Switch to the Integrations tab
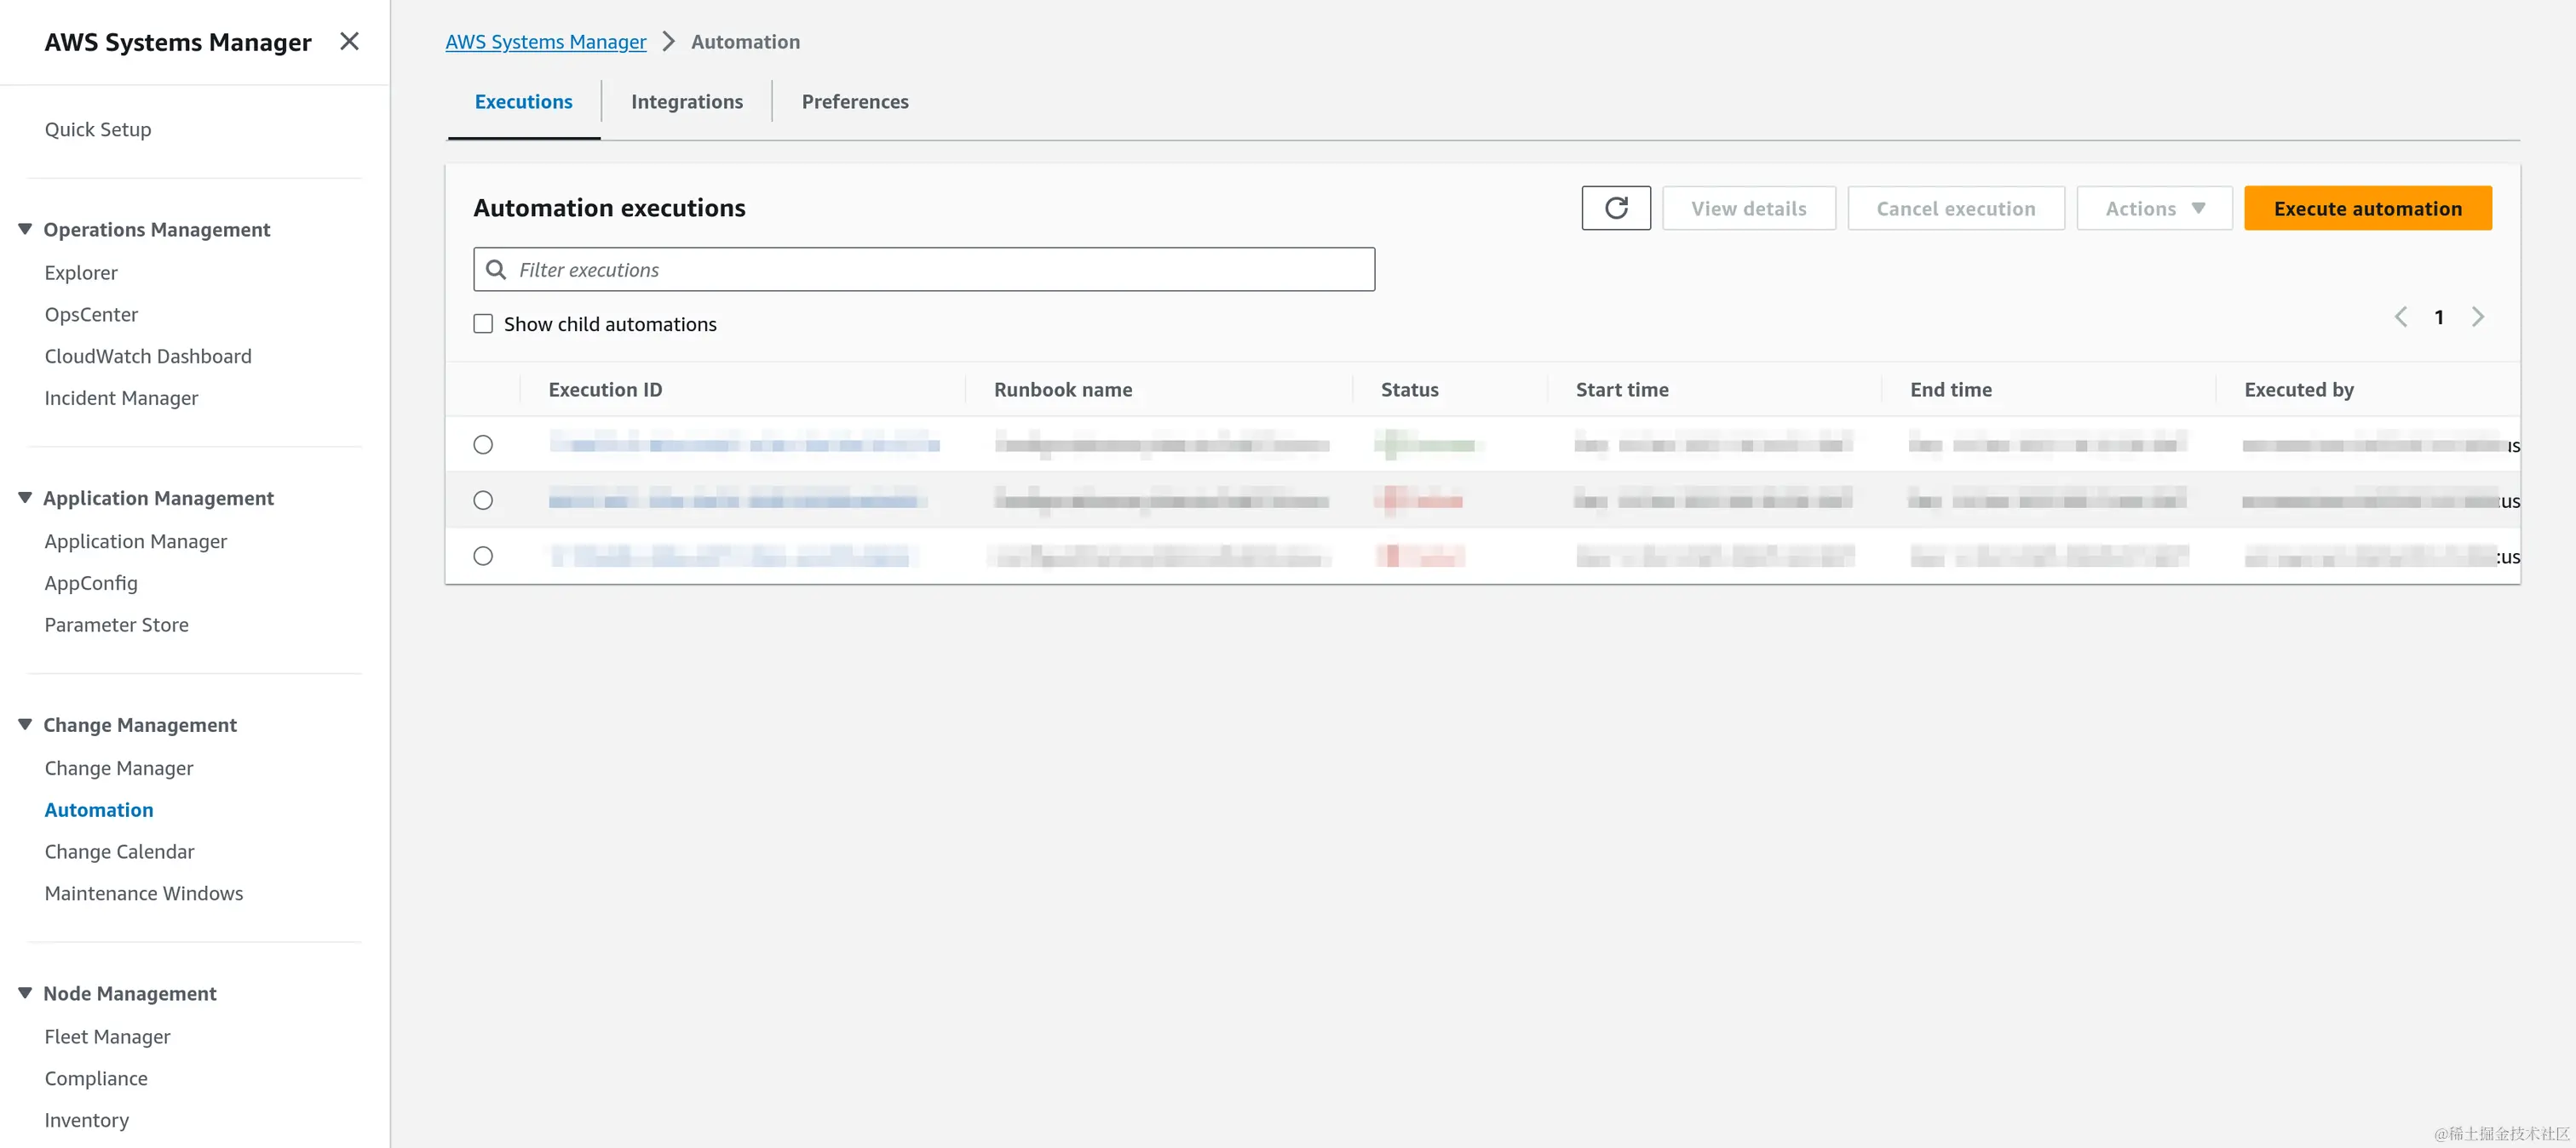This screenshot has height=1148, width=2576. coord(686,102)
